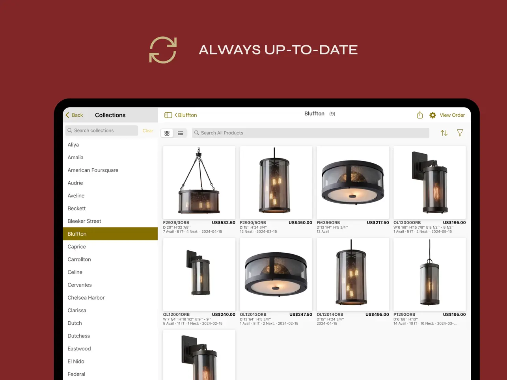Open P1292ORB mini pendant thumbnail
507x380 pixels.
(x=430, y=274)
